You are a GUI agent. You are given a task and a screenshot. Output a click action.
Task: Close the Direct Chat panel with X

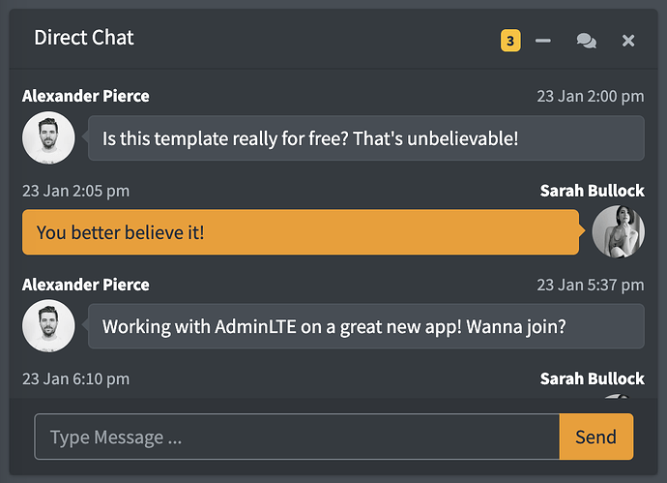click(x=628, y=41)
